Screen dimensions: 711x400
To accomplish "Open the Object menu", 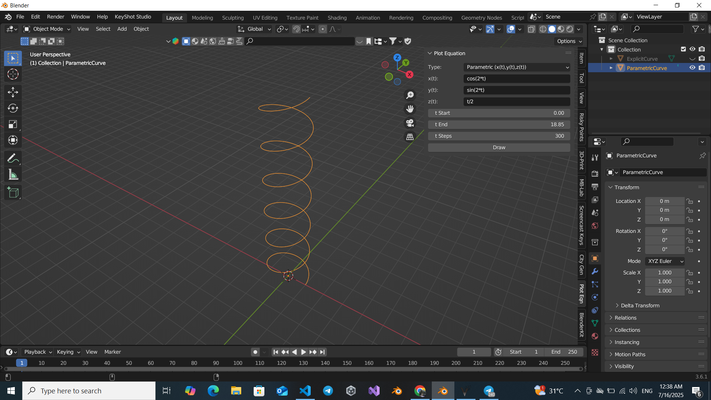I will click(141, 29).
